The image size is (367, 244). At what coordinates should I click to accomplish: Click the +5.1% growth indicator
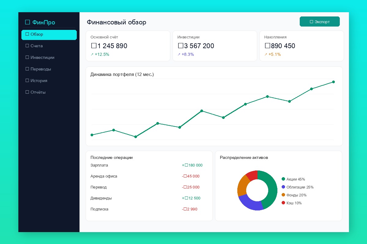point(272,55)
